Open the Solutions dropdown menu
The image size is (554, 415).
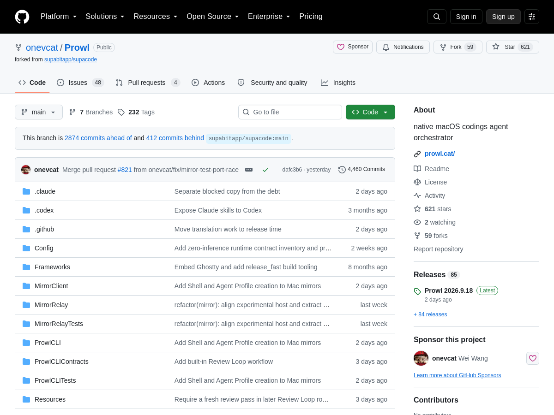pyautogui.click(x=105, y=17)
